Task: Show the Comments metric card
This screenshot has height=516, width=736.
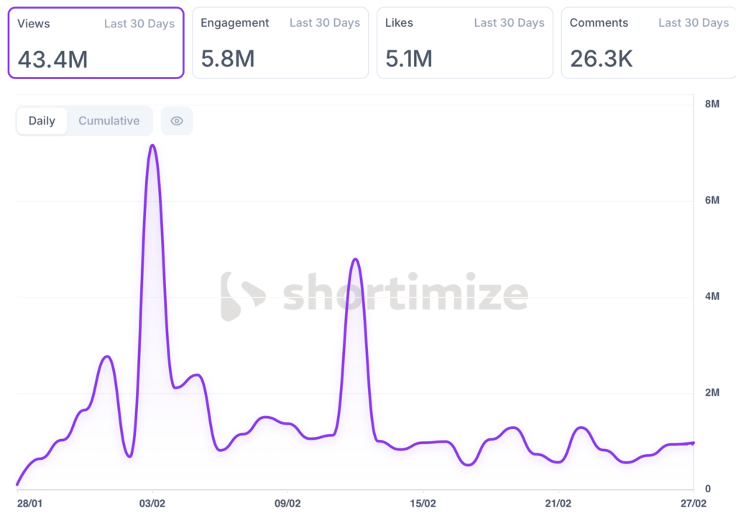Action: (648, 42)
